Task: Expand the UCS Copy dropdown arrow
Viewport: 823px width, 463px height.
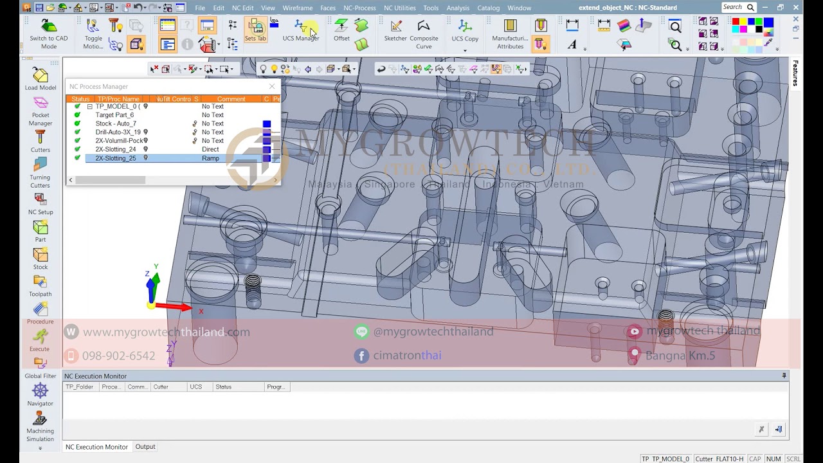Action: click(x=465, y=50)
